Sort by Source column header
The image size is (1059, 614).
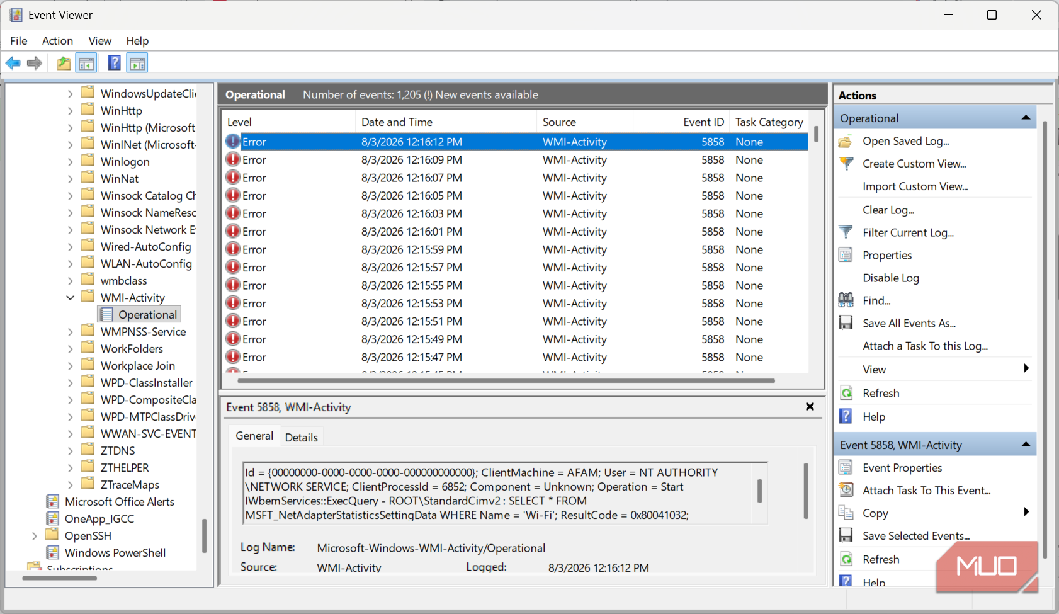point(584,122)
